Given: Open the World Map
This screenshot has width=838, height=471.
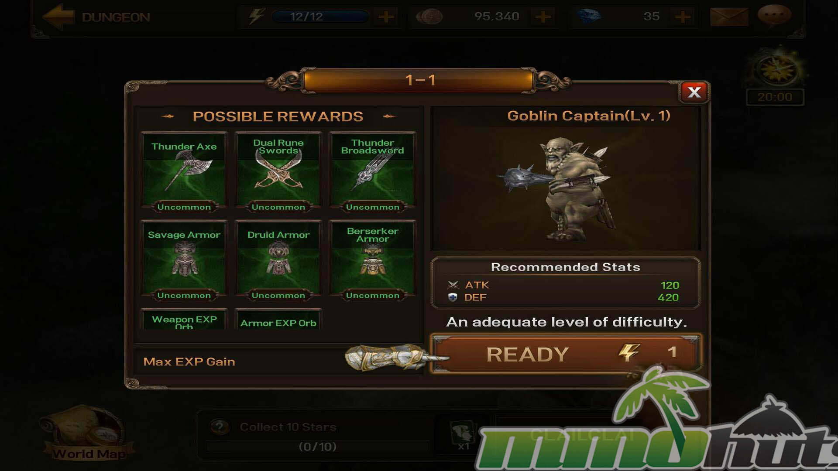Looking at the screenshot, I should coord(87,433).
